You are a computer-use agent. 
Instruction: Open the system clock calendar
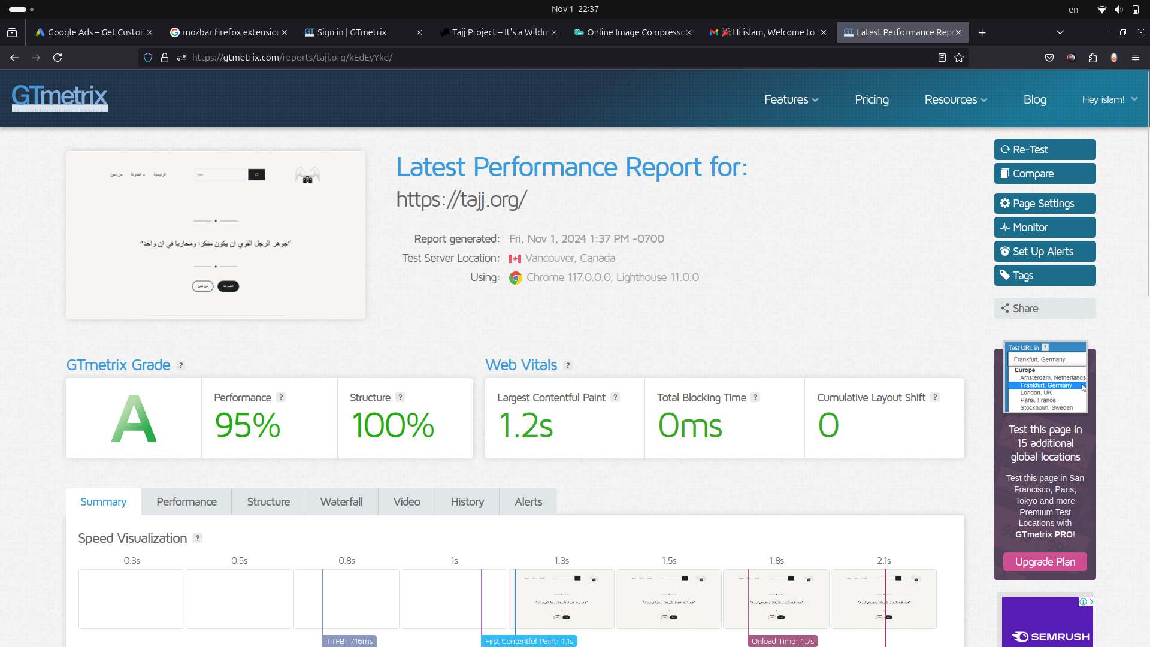(575, 9)
